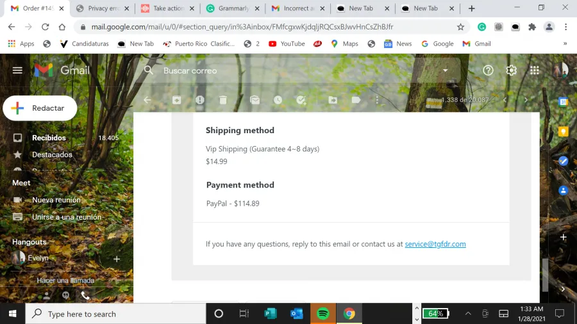Report the email as spam
This screenshot has height=324, width=577.
(x=200, y=100)
